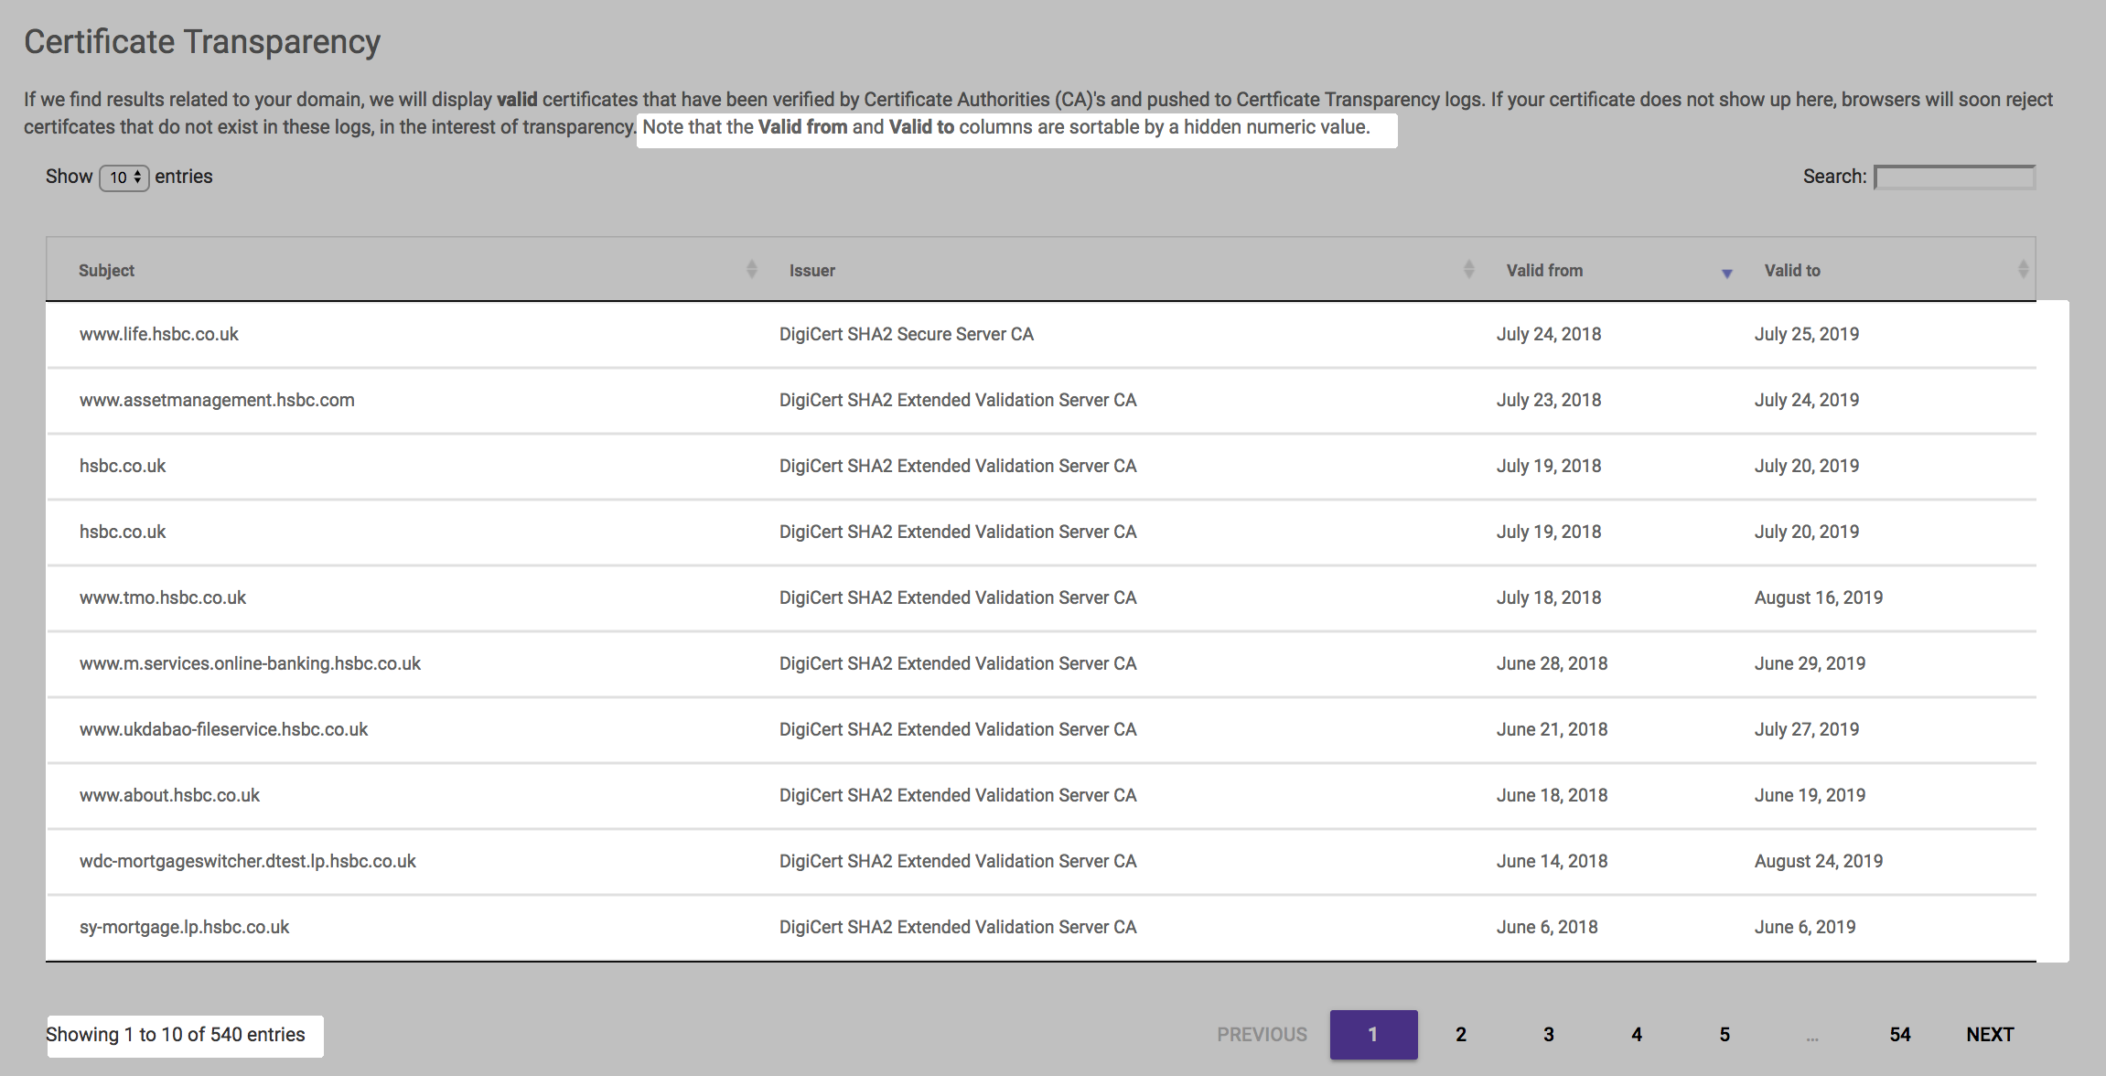The image size is (2106, 1076).
Task: Select subject sy-mortgage.lp.hsbc.co.uk
Action: click(x=184, y=928)
